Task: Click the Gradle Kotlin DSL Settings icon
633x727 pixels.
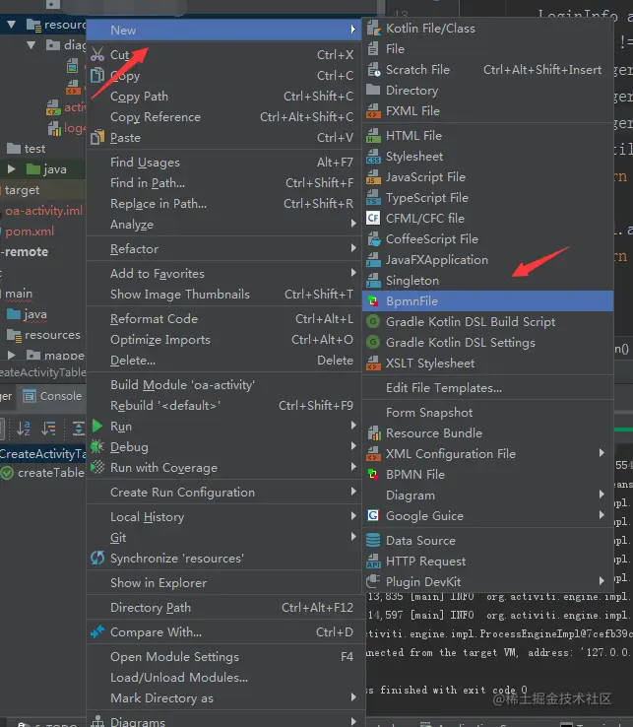Action: point(373,342)
